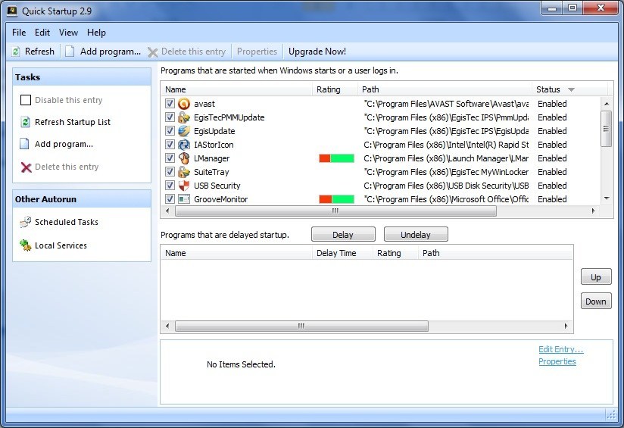Click the Refresh Startup List green icon
624x428 pixels.
pyautogui.click(x=25, y=122)
